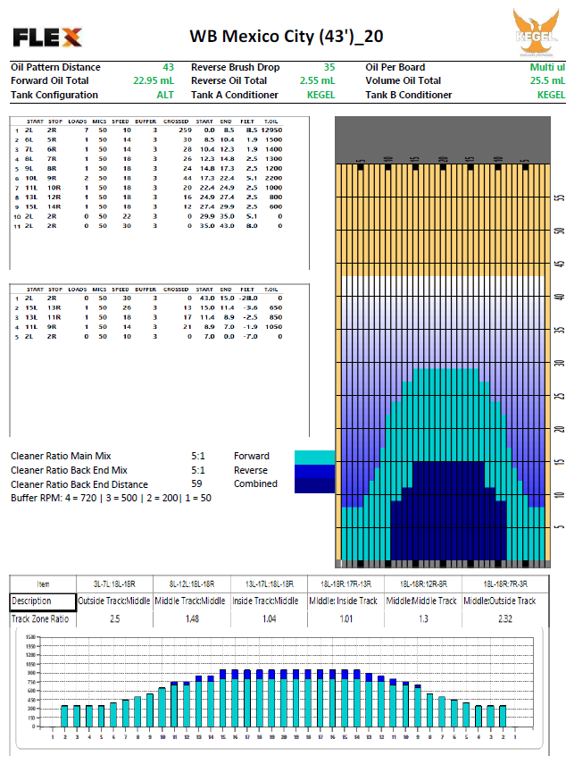Viewport: 566px width, 773px height.
Task: Click the Reverse Oil Total value 2.55 mL
Action: [x=317, y=80]
